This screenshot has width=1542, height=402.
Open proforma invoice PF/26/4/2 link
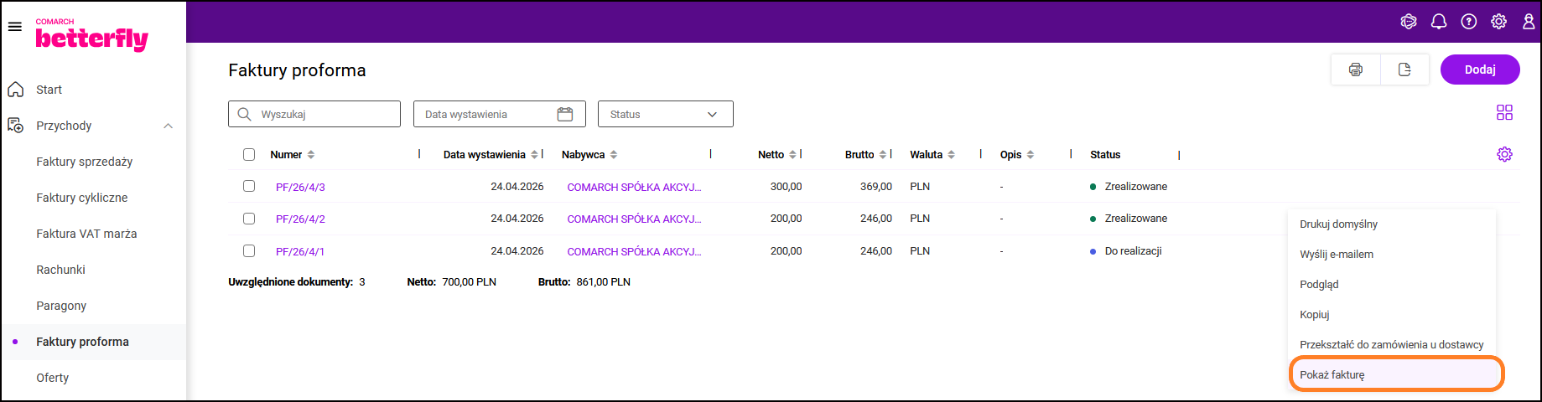point(300,219)
